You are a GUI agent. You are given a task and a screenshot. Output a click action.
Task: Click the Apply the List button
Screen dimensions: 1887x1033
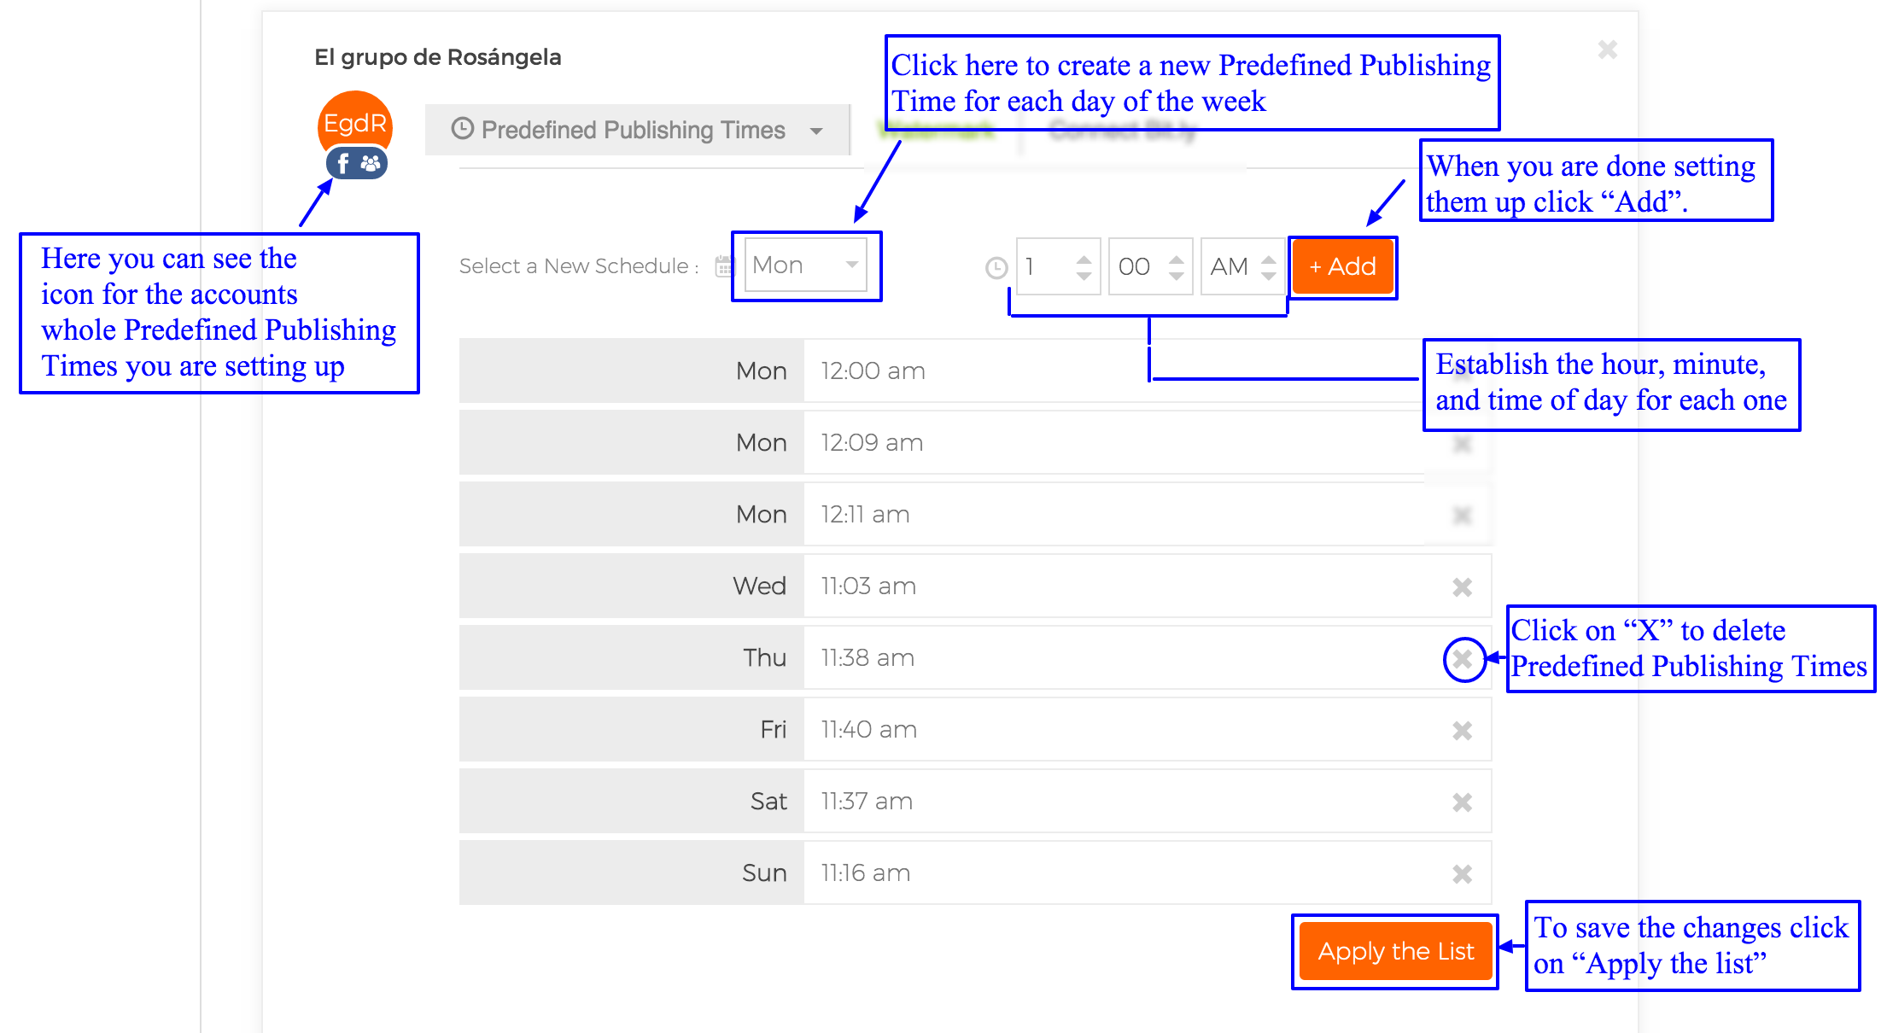pos(1395,951)
